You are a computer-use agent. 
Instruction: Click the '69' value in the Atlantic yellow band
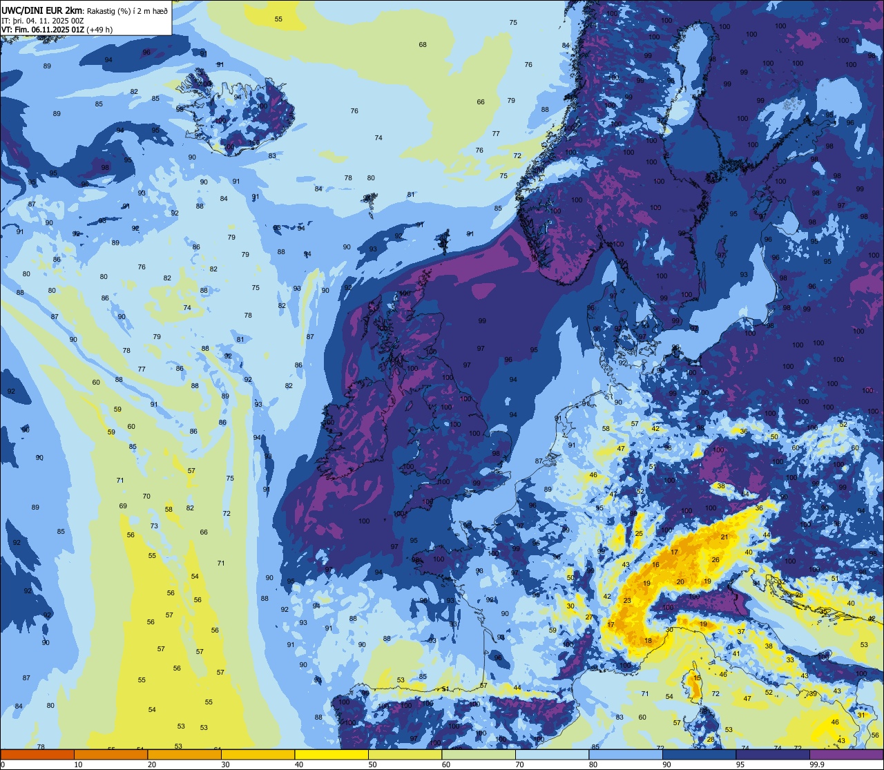[x=123, y=506]
